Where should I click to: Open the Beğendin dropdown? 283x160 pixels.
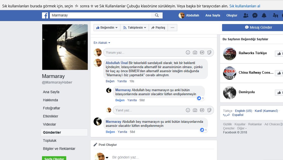pyautogui.click(x=107, y=28)
